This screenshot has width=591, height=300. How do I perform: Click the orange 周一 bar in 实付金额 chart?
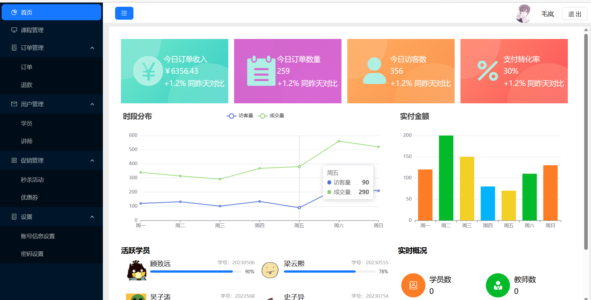[x=425, y=195]
